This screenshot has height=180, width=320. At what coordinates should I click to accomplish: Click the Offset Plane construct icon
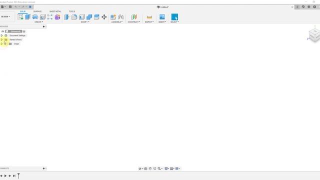[x=134, y=17]
